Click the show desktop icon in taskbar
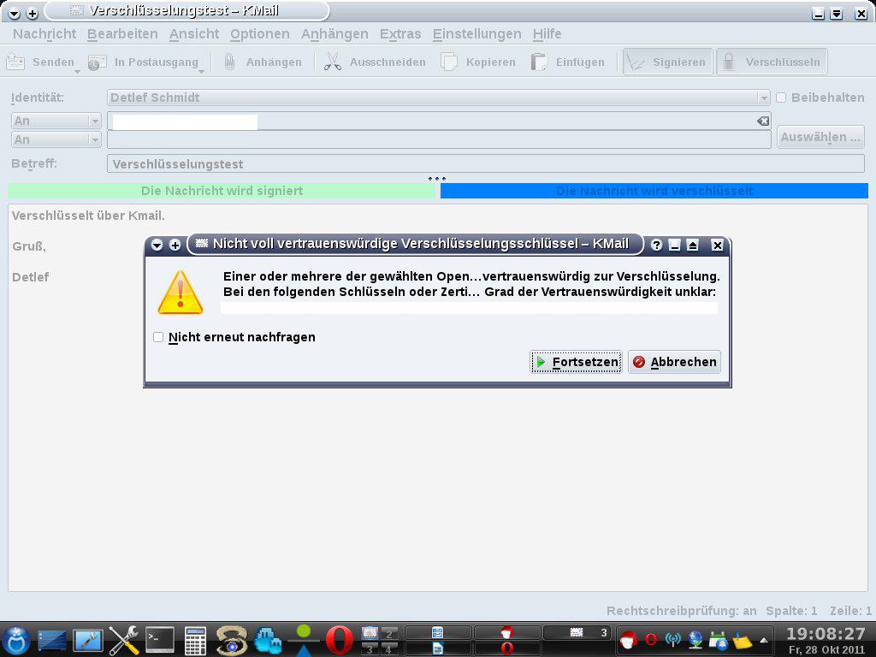Screen dimensions: 876x657 click(52, 640)
